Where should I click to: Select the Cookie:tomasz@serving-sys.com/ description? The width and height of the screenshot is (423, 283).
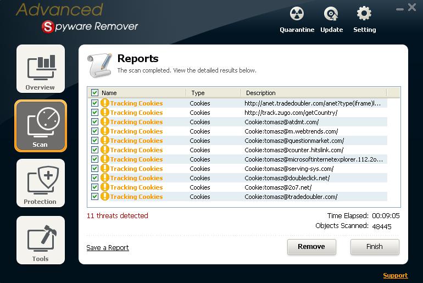pyautogui.click(x=289, y=169)
